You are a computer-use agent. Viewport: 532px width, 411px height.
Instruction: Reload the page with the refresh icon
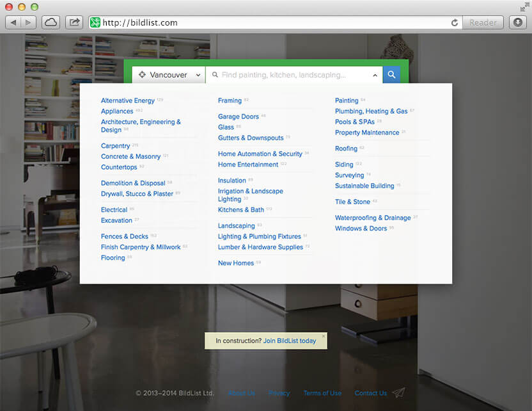(x=454, y=22)
